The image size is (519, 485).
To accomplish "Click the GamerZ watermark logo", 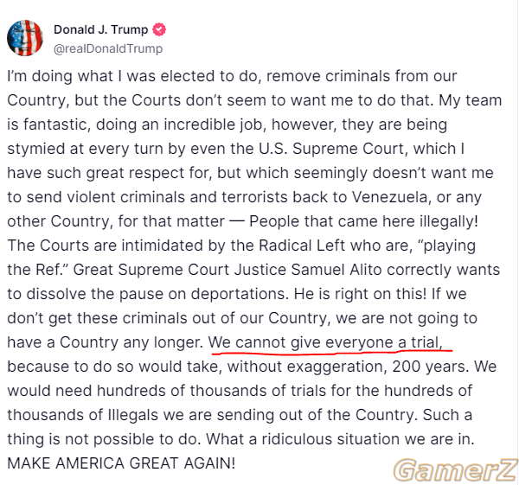I will pos(455,469).
